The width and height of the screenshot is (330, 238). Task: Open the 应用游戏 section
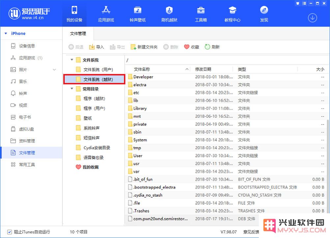(x=106, y=14)
